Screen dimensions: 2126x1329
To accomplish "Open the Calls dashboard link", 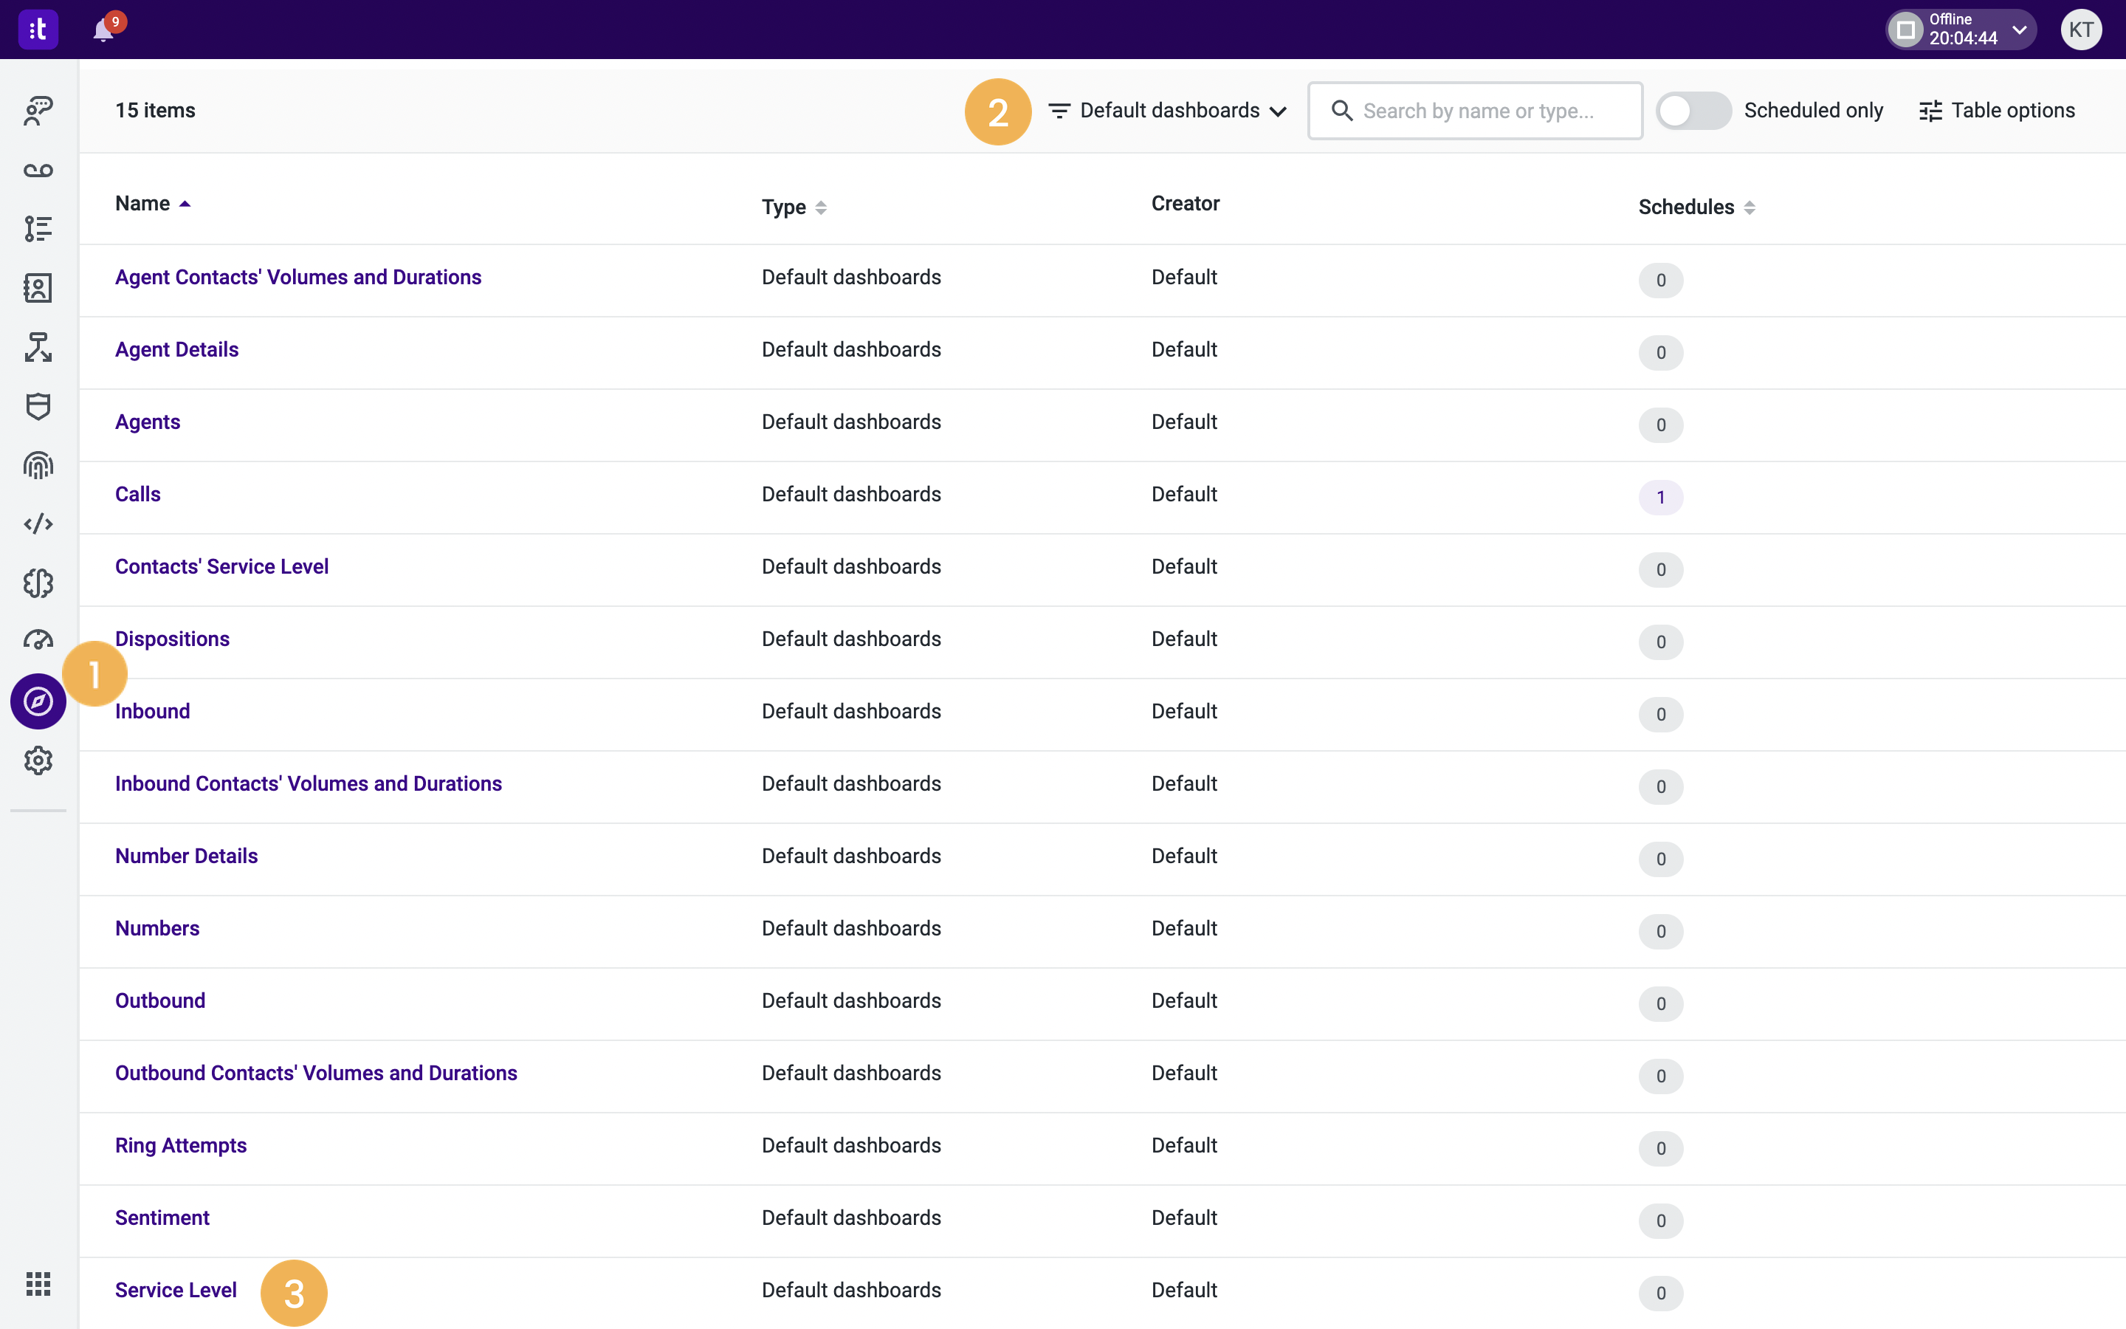I will 137,494.
